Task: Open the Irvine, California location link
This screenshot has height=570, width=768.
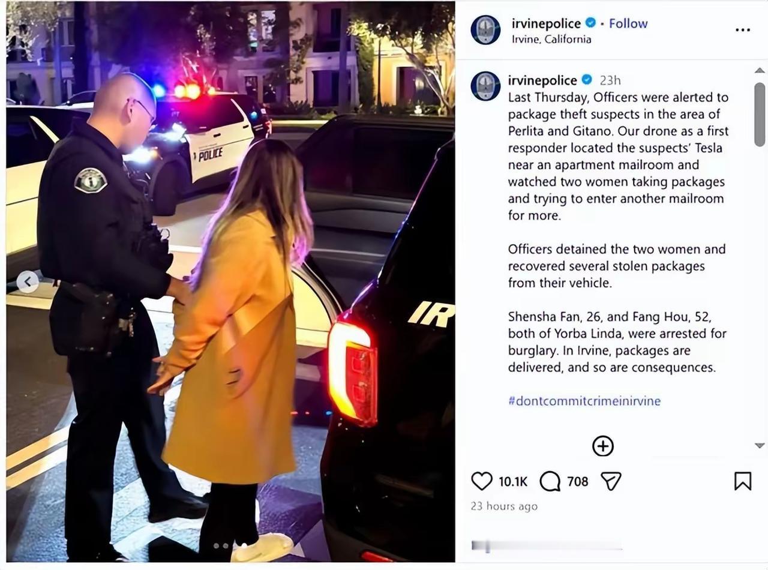Action: [551, 40]
